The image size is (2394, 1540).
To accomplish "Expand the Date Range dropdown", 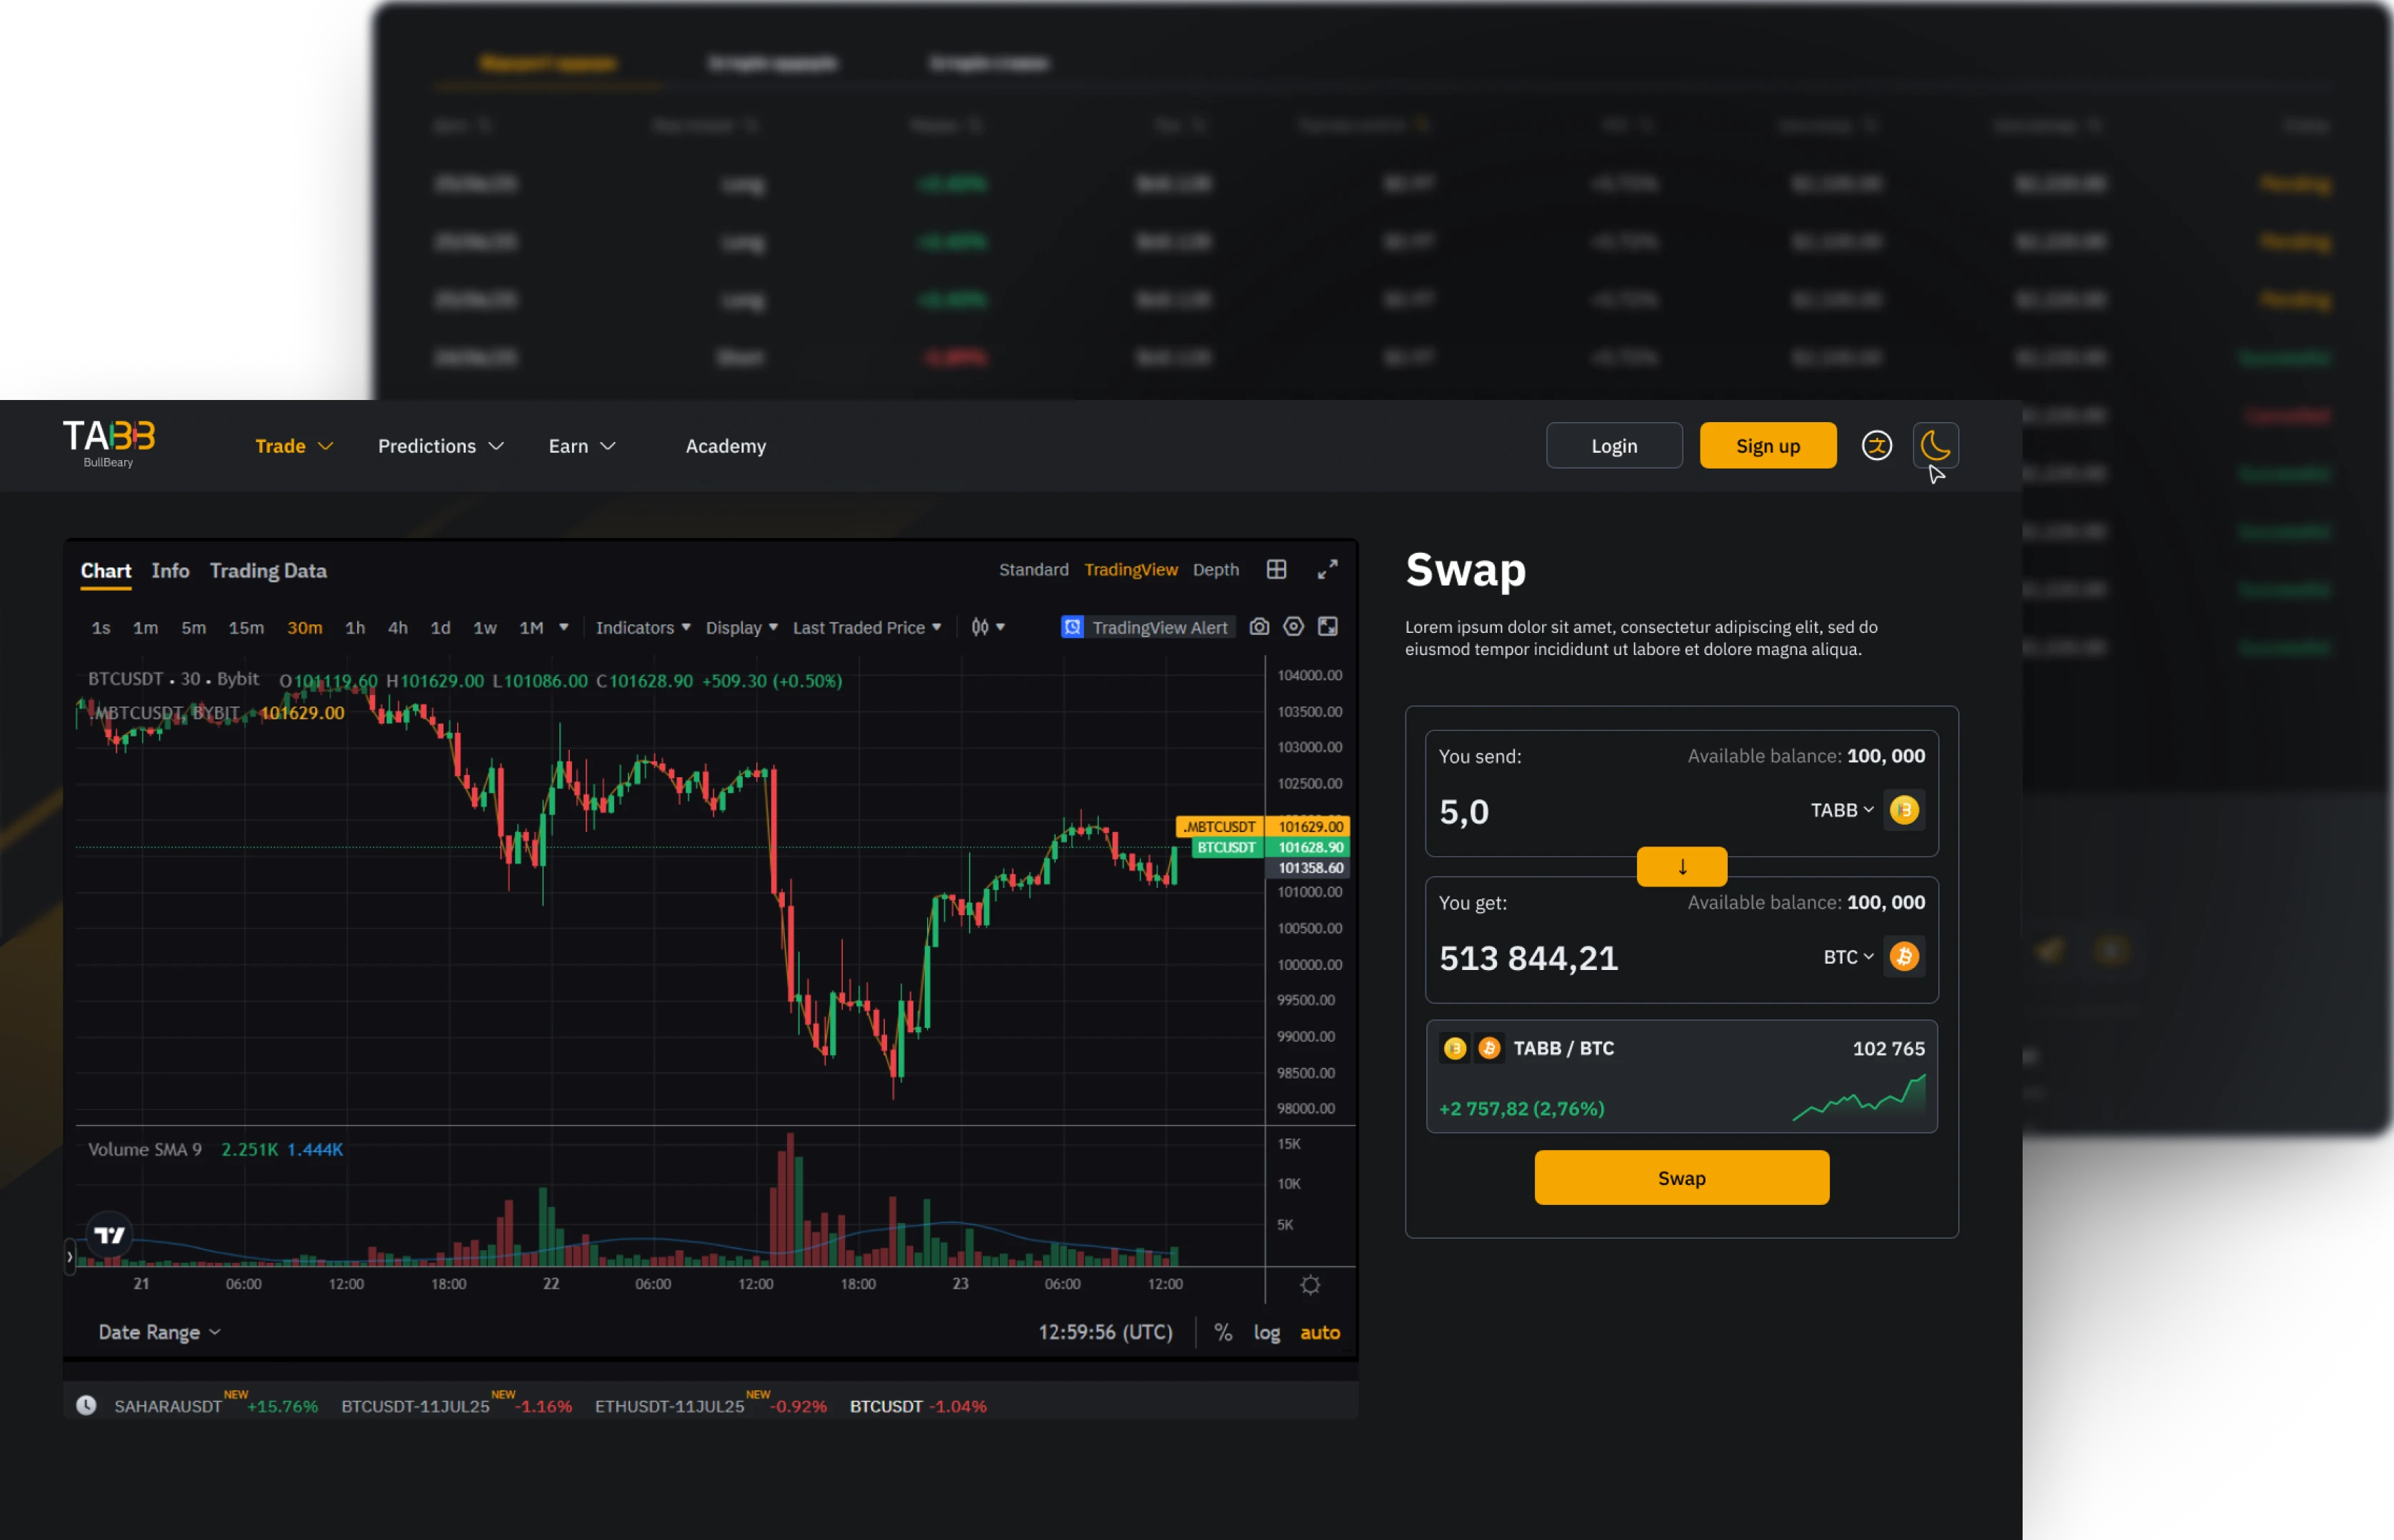I will [159, 1332].
